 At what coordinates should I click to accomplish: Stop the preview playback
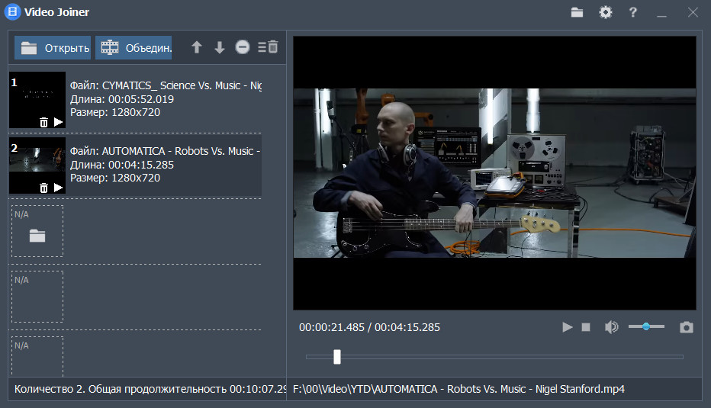pyautogui.click(x=586, y=327)
